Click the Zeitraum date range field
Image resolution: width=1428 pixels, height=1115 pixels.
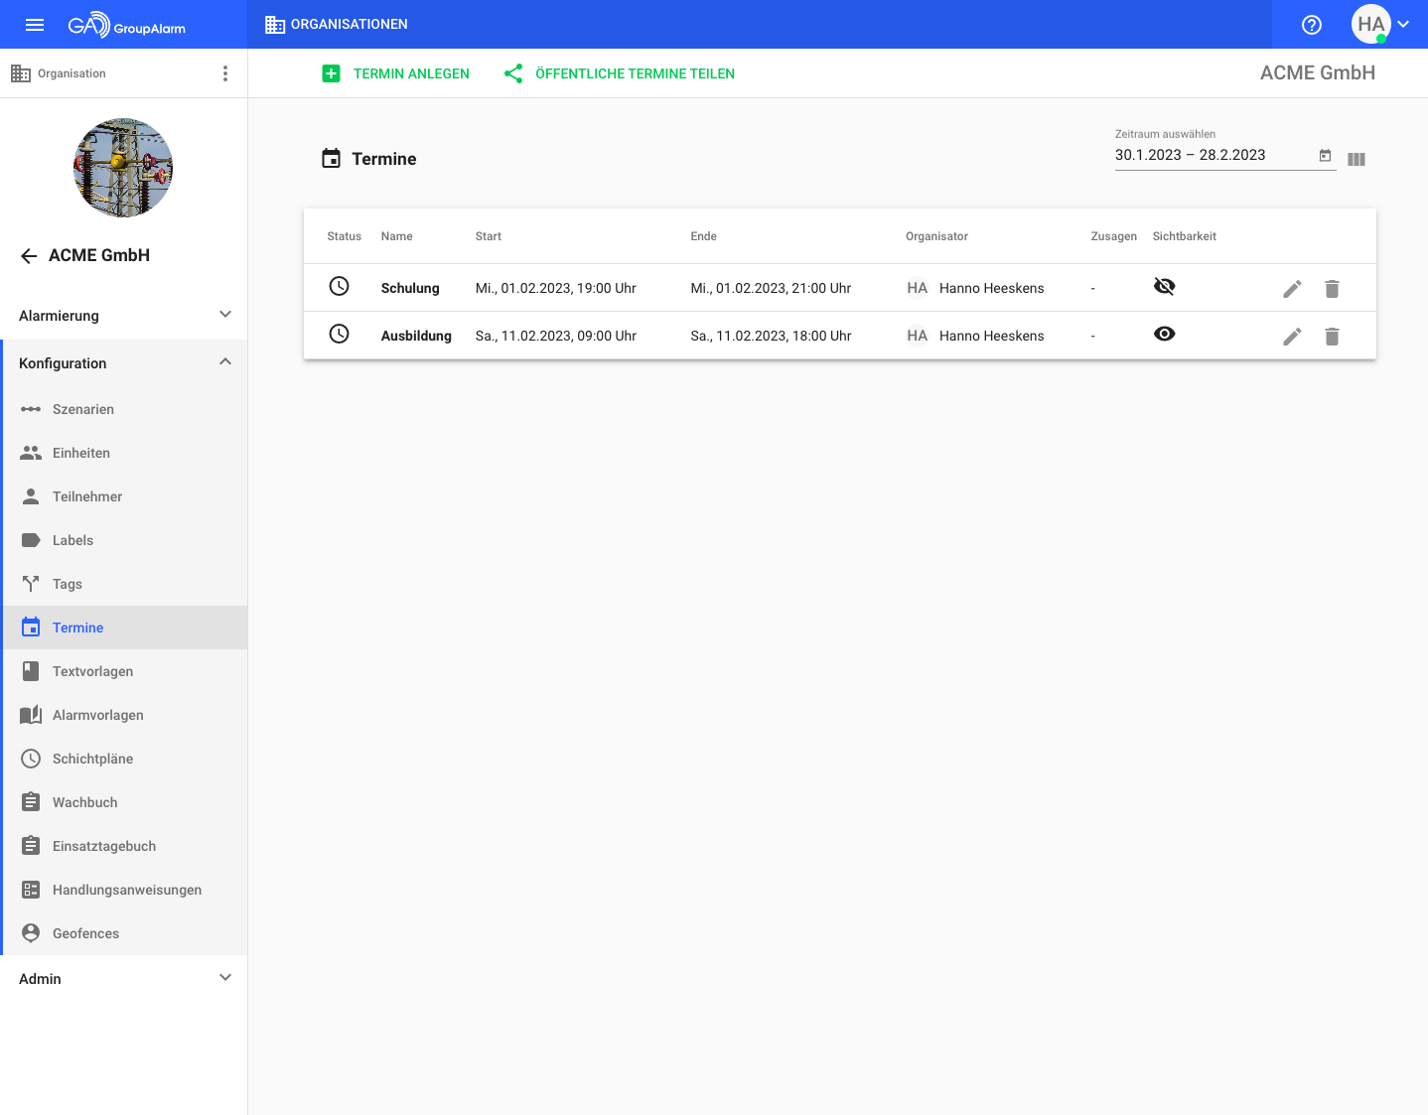point(1212,156)
